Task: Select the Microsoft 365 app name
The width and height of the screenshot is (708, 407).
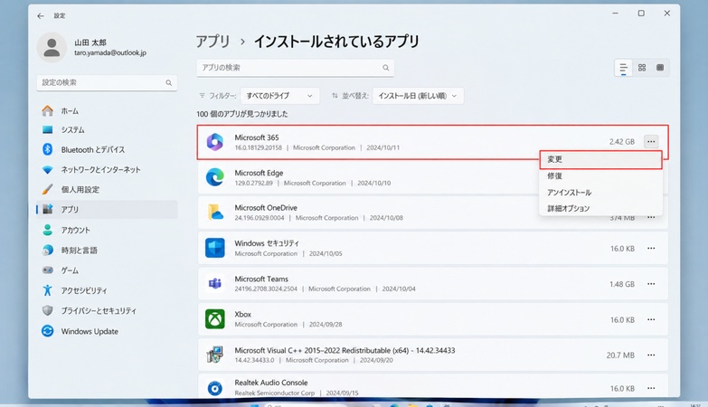Action: coord(257,137)
